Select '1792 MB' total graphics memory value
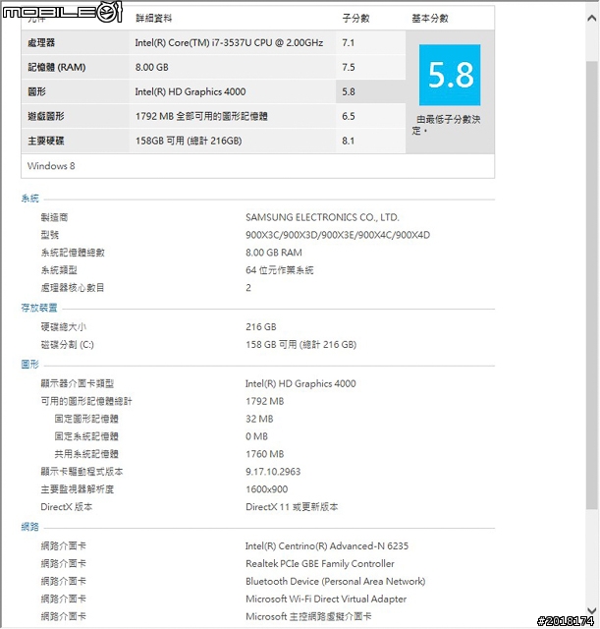The height and width of the screenshot is (629, 600). click(264, 402)
